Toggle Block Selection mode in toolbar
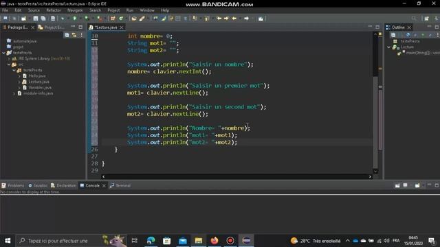 [178, 19]
